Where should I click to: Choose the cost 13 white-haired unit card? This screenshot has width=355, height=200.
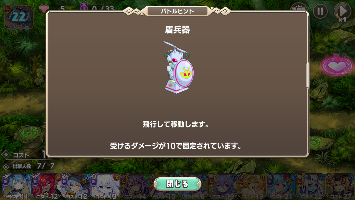point(105,186)
